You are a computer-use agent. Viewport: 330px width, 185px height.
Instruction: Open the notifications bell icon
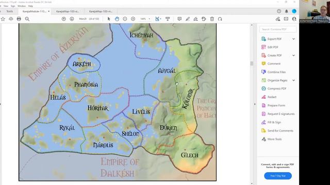pyautogui.click(x=287, y=11)
